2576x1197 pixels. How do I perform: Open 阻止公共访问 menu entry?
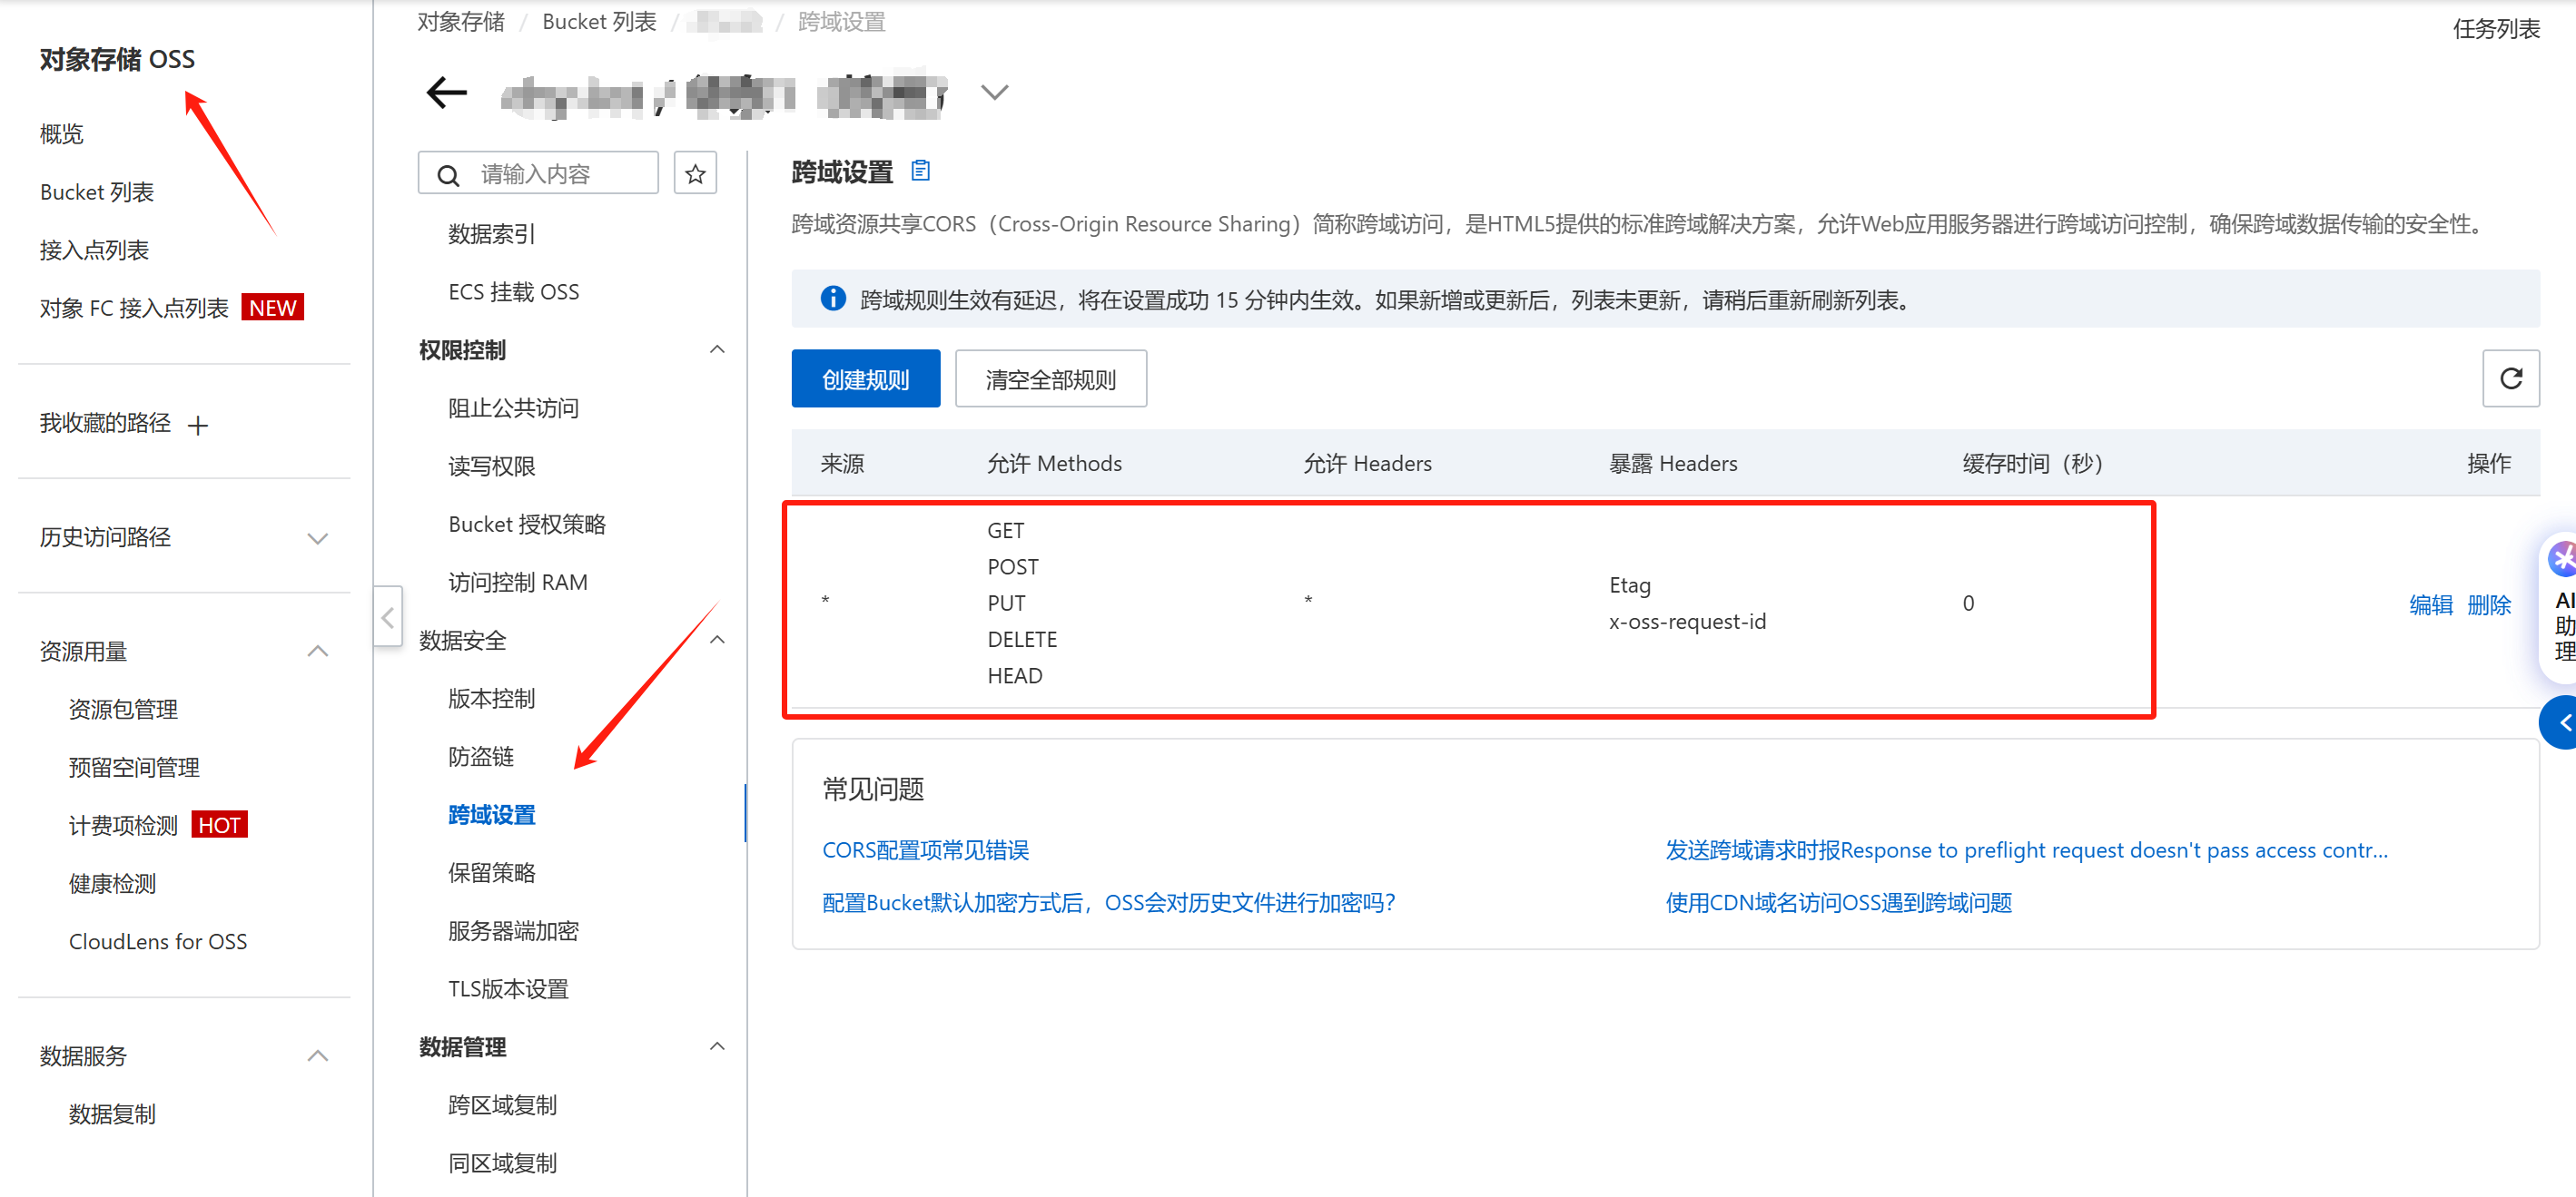(513, 407)
